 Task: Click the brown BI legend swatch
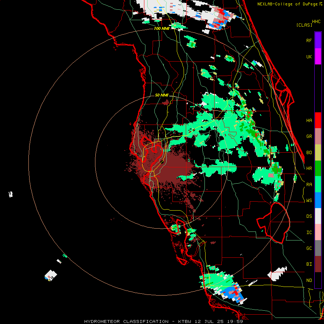(x=318, y=264)
